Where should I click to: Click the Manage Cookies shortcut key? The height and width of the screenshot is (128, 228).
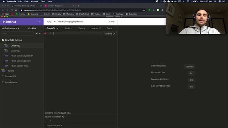[191, 80]
